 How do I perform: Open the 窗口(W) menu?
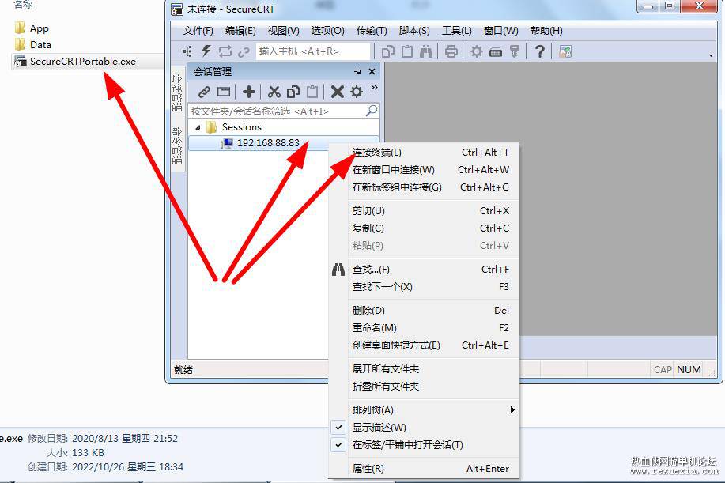(500, 31)
